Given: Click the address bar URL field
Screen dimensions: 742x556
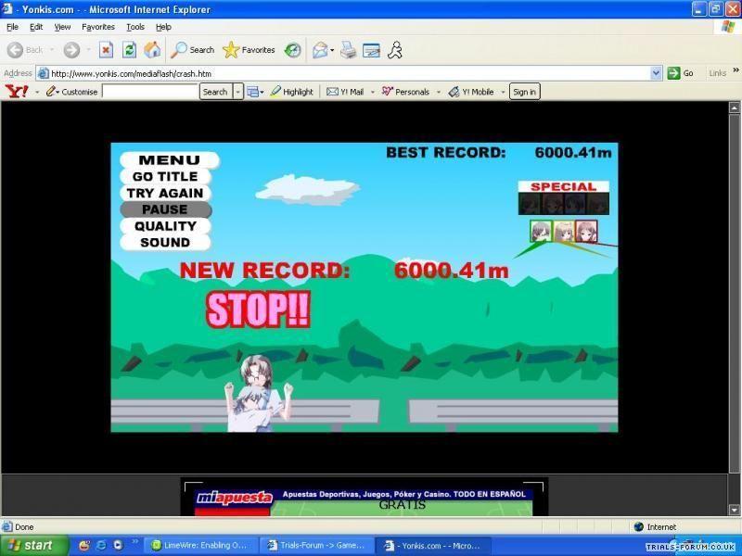Looking at the screenshot, I should pos(351,73).
